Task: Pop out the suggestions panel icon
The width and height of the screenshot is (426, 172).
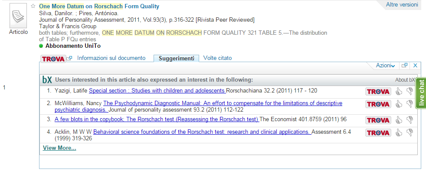Action: (405, 66)
